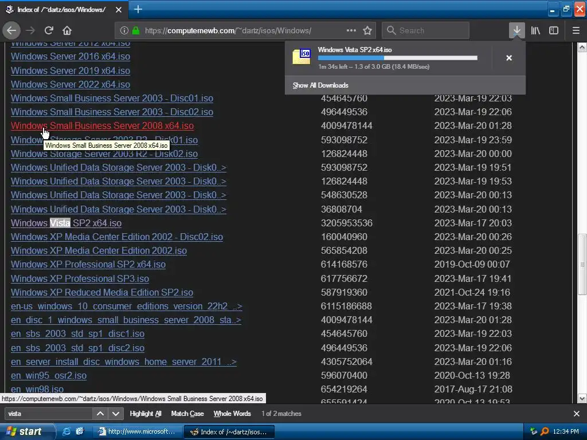Focus the Search box in toolbar
Image resolution: width=587 pixels, height=440 pixels.
425,30
